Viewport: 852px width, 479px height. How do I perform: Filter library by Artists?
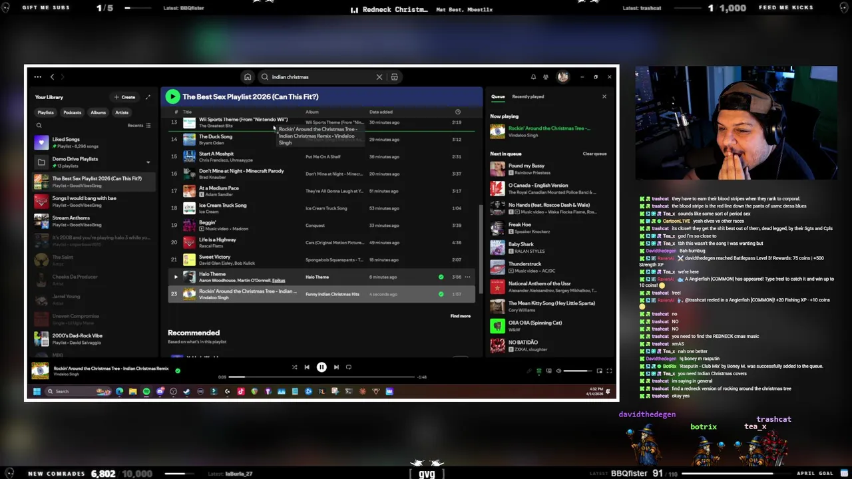122,112
